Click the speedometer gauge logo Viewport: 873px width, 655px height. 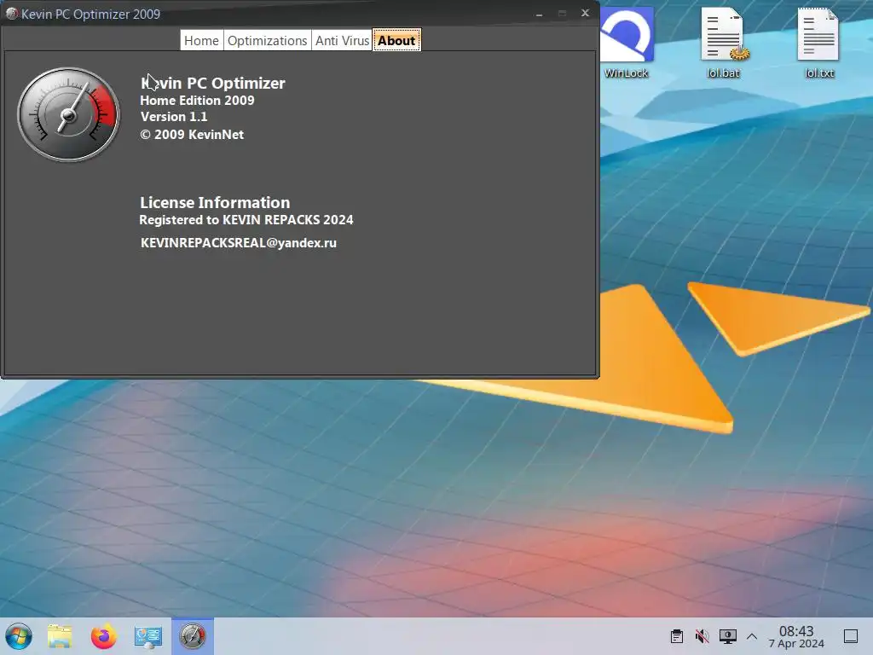(68, 115)
